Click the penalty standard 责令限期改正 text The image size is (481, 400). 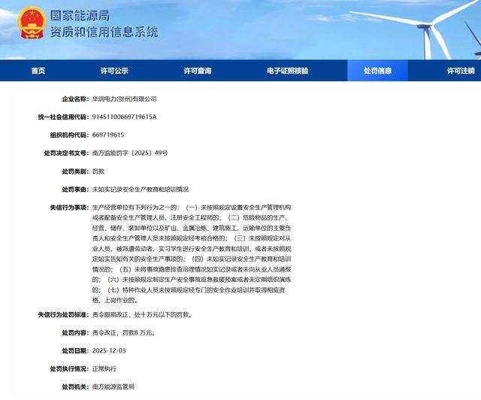[x=141, y=314]
